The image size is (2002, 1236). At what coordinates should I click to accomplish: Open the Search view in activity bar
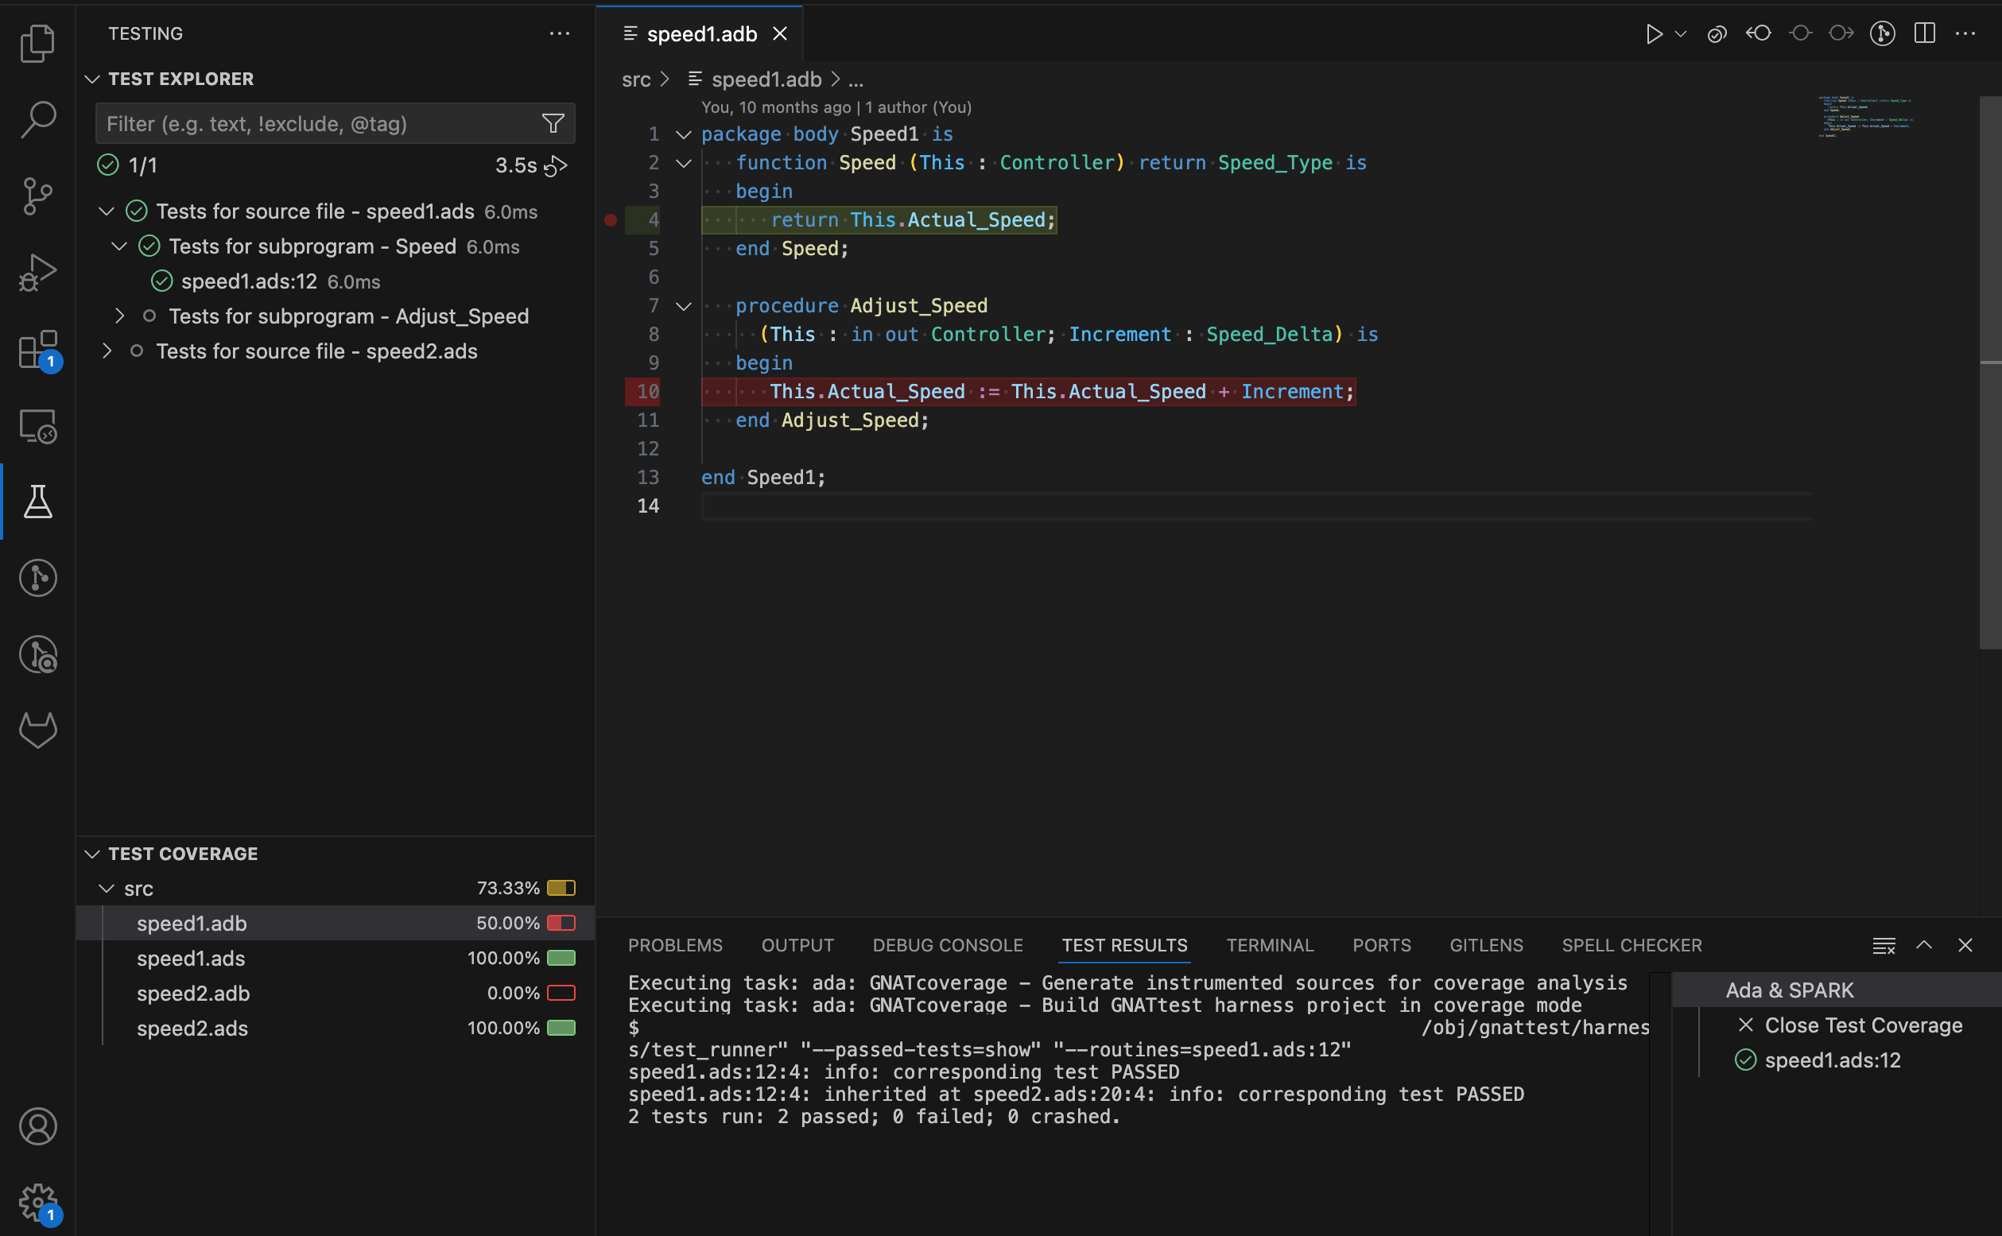click(37, 119)
